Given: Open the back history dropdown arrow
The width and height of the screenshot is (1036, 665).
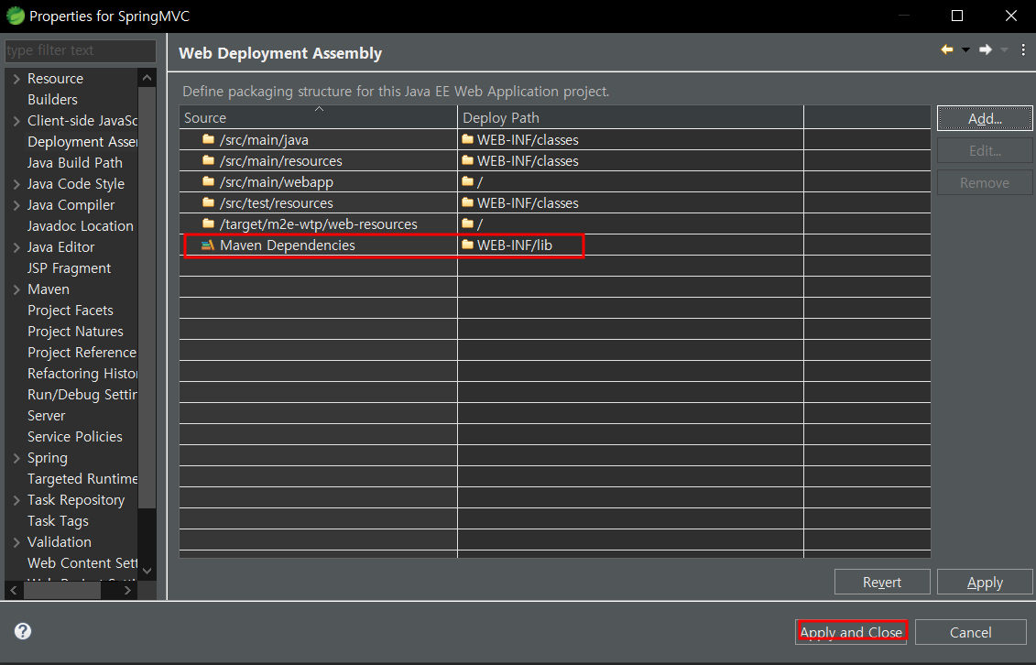Looking at the screenshot, I should point(966,50).
